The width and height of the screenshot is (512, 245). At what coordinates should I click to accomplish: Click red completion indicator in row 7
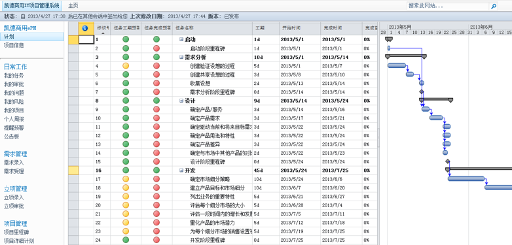coord(156,92)
